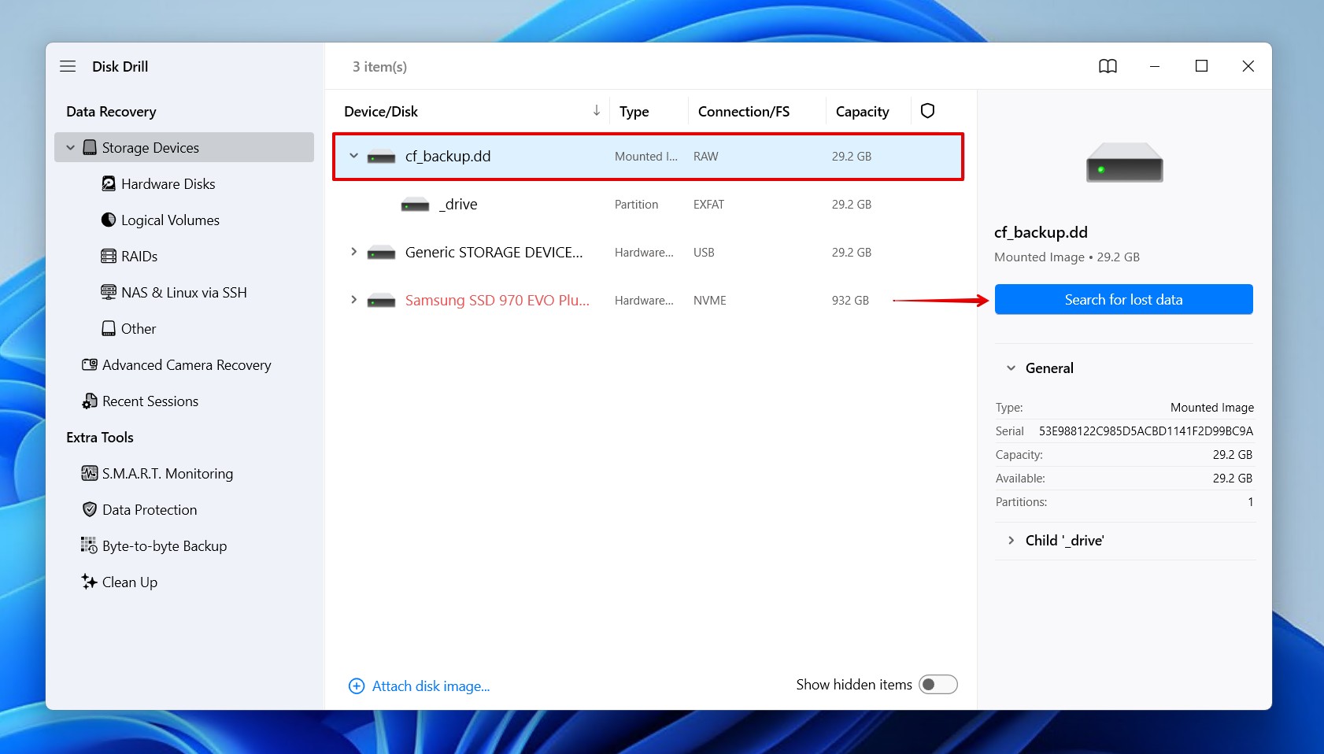Open Advanced Camera Recovery
This screenshot has height=754, width=1324.
186,365
